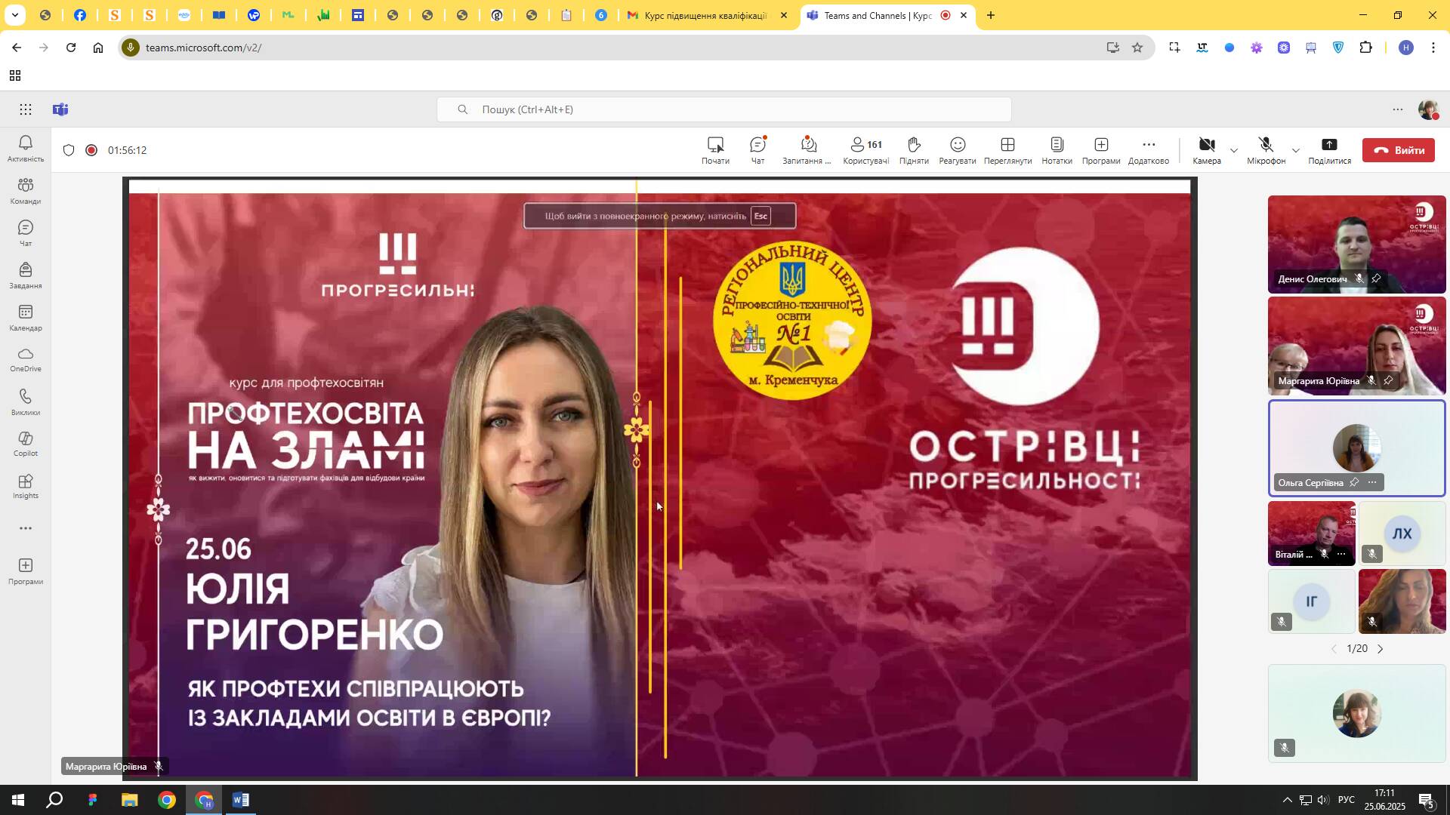Close the Teams and Channels tab
The height and width of the screenshot is (815, 1450).
964,15
